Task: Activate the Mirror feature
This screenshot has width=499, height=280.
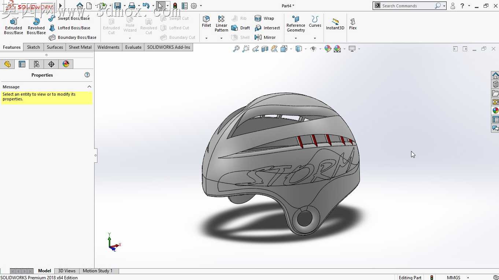Action: tap(265, 37)
